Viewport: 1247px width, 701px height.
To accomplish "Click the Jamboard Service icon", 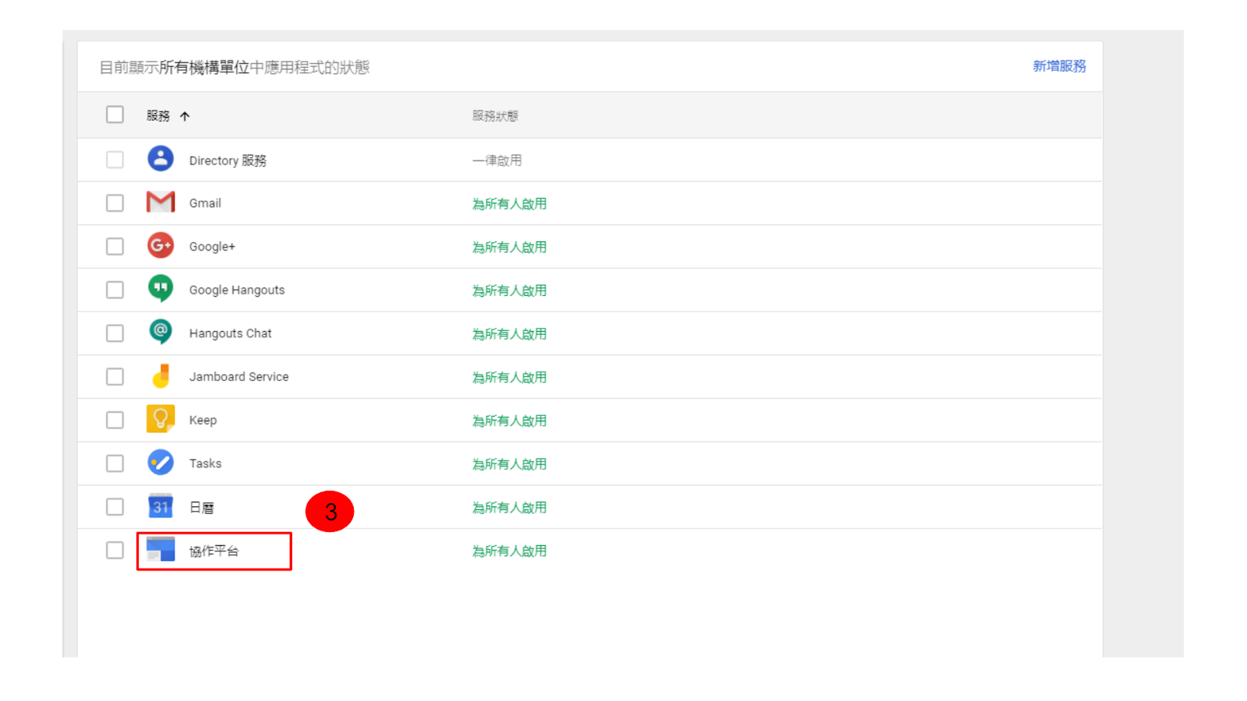I will pyautogui.click(x=161, y=376).
